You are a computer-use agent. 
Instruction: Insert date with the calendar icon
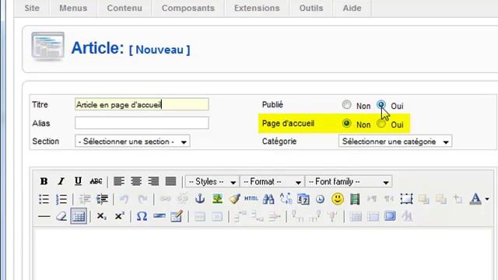(x=303, y=199)
